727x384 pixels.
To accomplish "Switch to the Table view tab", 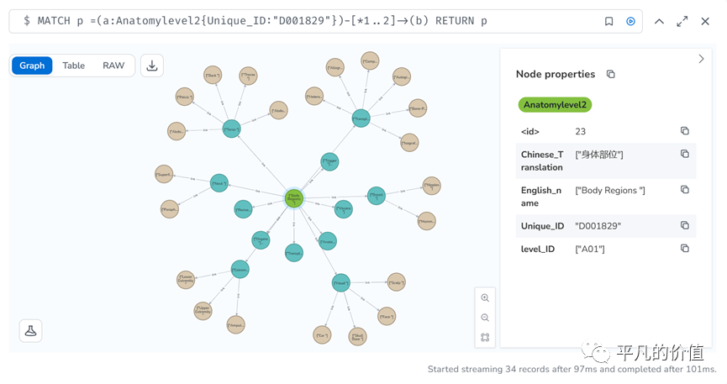I will [74, 66].
